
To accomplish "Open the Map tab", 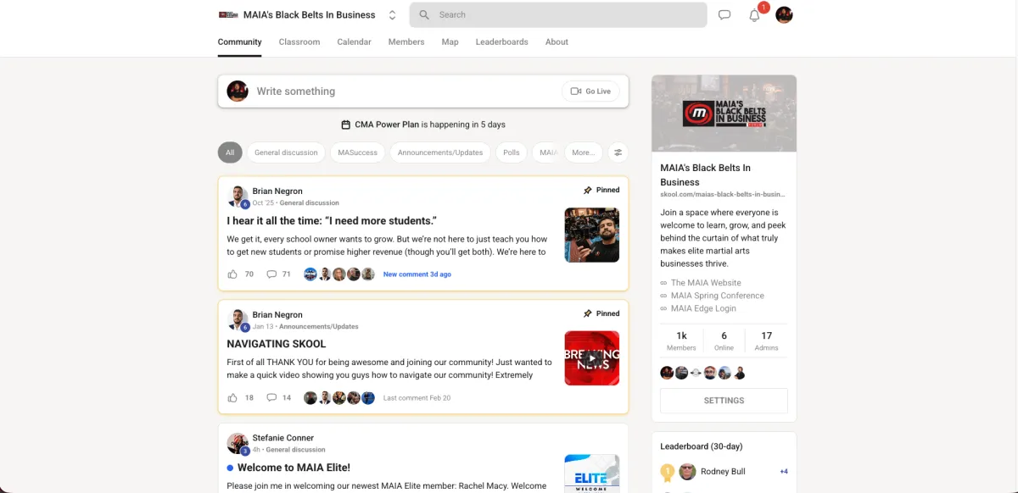I will (x=450, y=42).
